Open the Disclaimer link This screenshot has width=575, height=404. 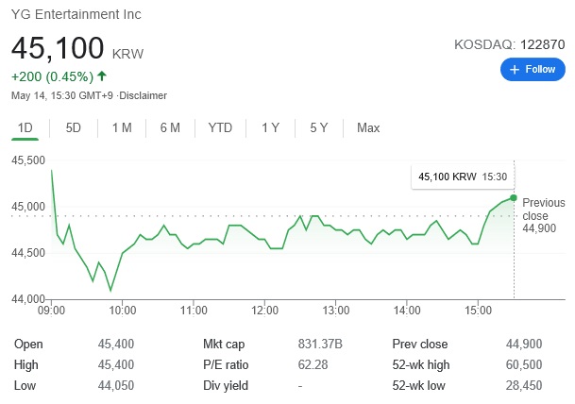tap(143, 95)
